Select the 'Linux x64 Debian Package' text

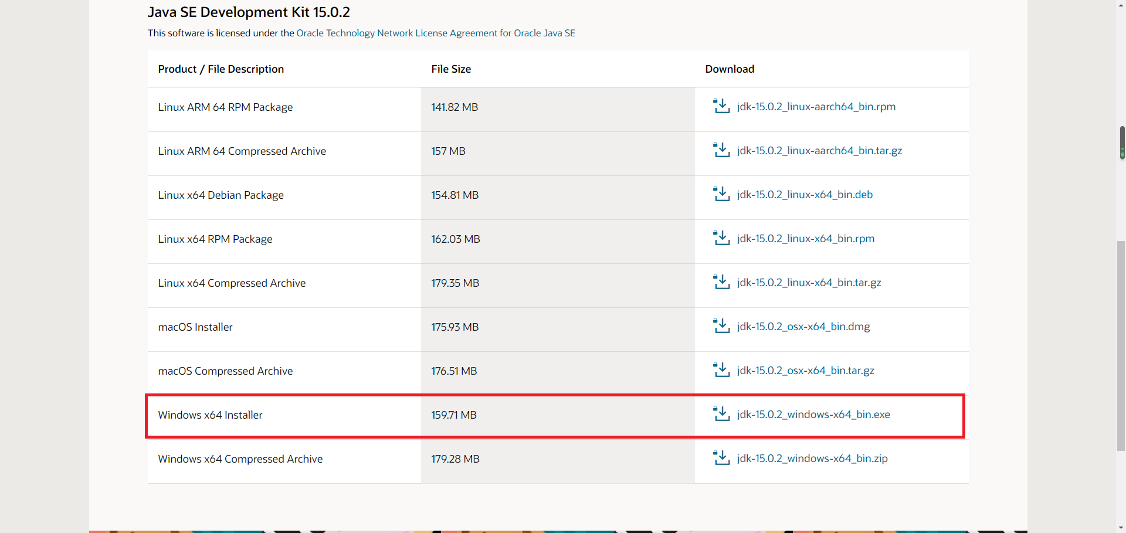pos(221,195)
